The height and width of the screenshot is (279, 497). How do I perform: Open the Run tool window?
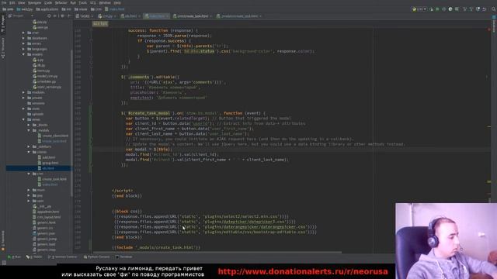pos(14,257)
